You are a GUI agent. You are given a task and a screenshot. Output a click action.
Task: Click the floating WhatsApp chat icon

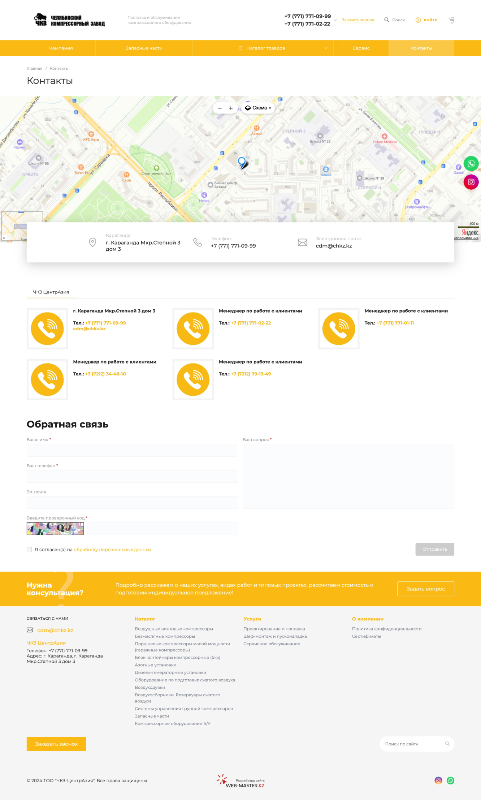(471, 164)
